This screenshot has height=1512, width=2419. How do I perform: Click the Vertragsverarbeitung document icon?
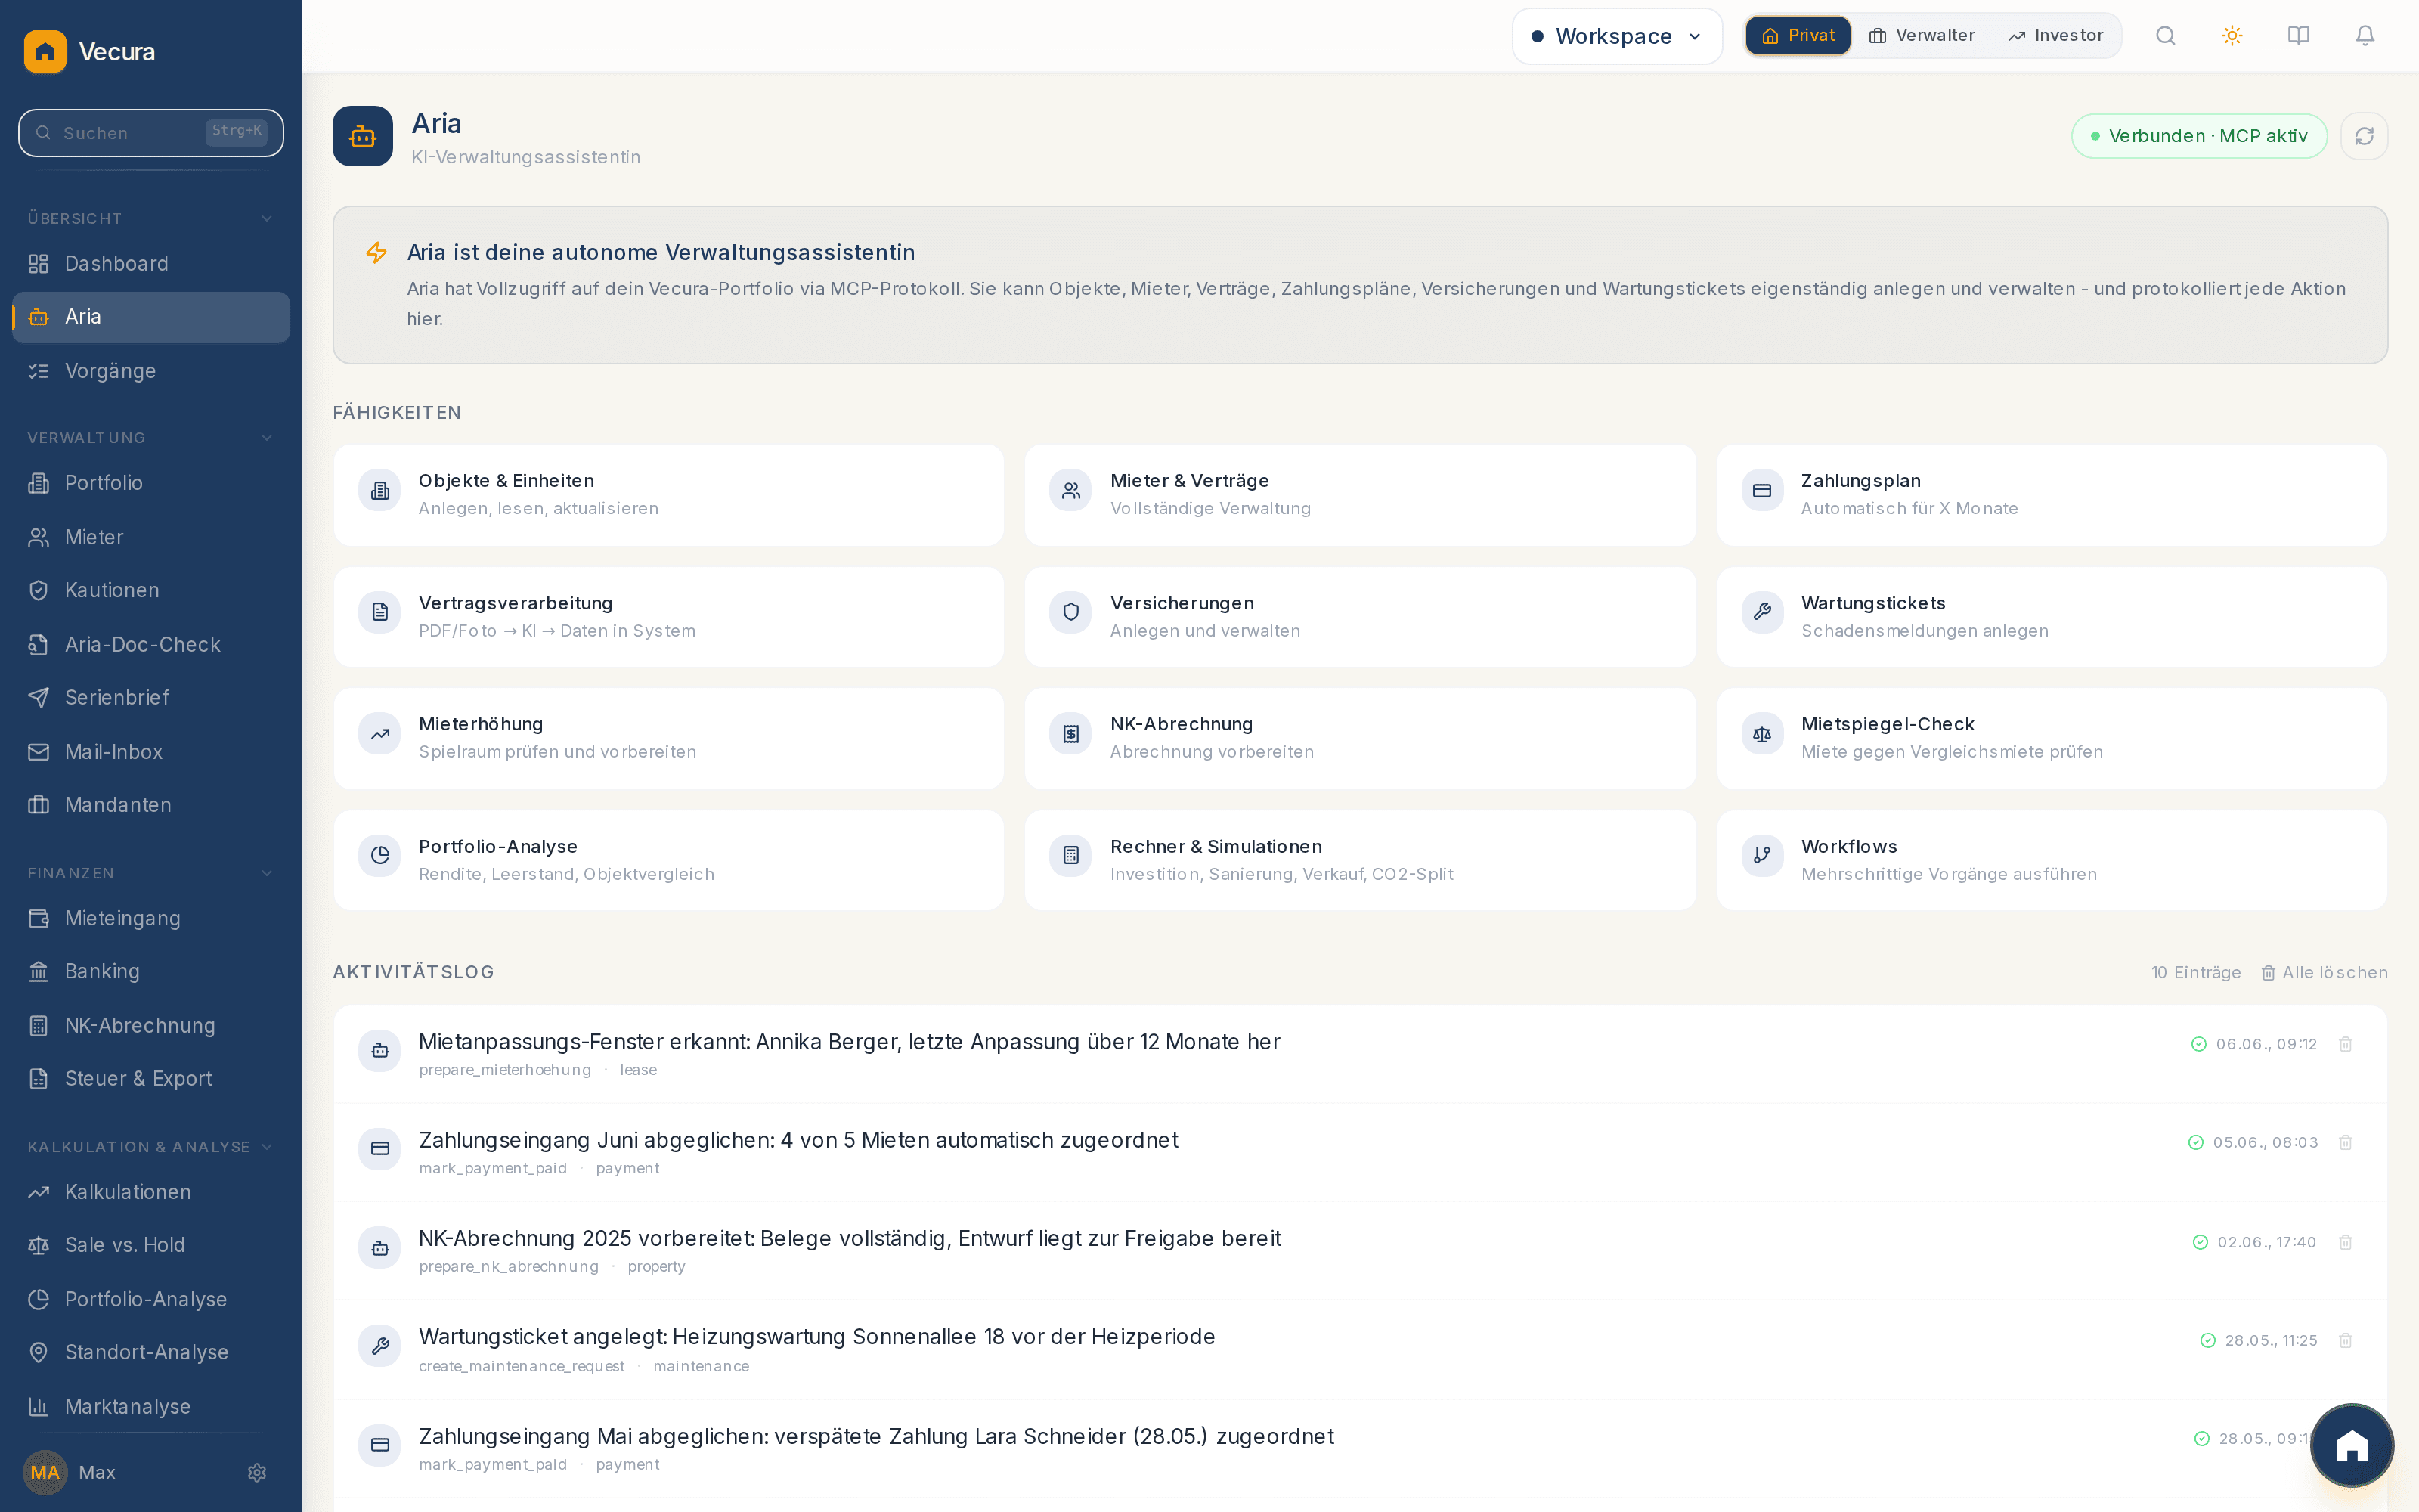pos(379,612)
